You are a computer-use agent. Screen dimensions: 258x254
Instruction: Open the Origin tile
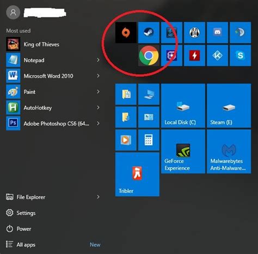click(126, 33)
